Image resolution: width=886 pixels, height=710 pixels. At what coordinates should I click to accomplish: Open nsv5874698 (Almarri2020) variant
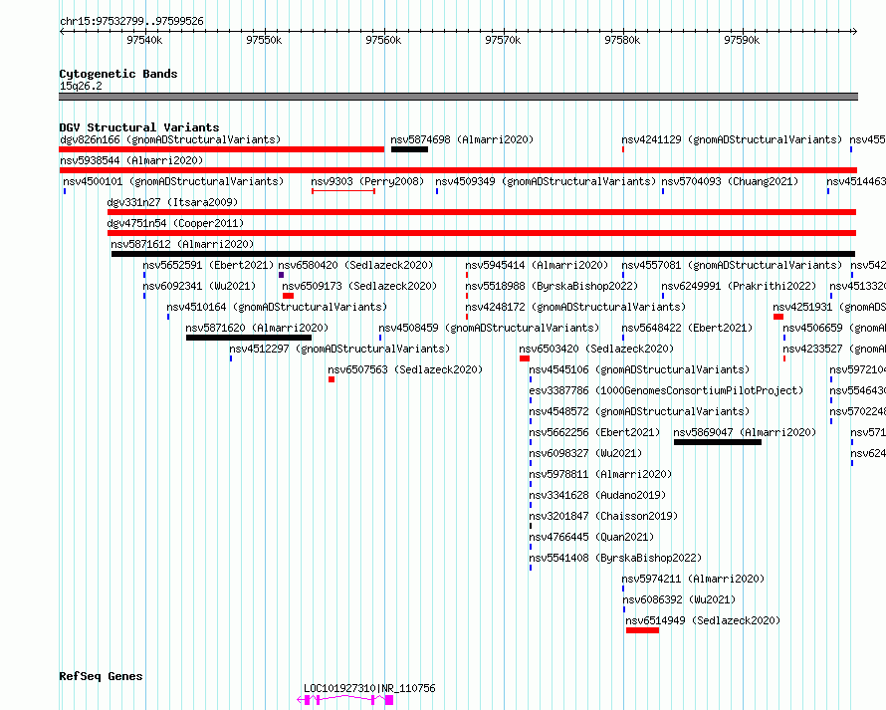click(x=462, y=139)
